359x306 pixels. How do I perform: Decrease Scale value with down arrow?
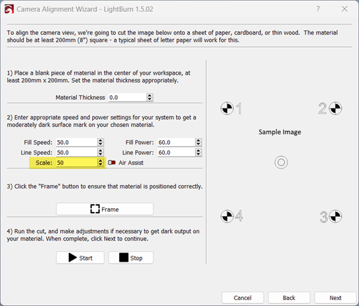(x=100, y=165)
